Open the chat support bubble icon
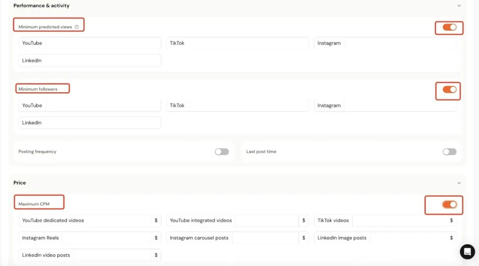 pos(467,251)
